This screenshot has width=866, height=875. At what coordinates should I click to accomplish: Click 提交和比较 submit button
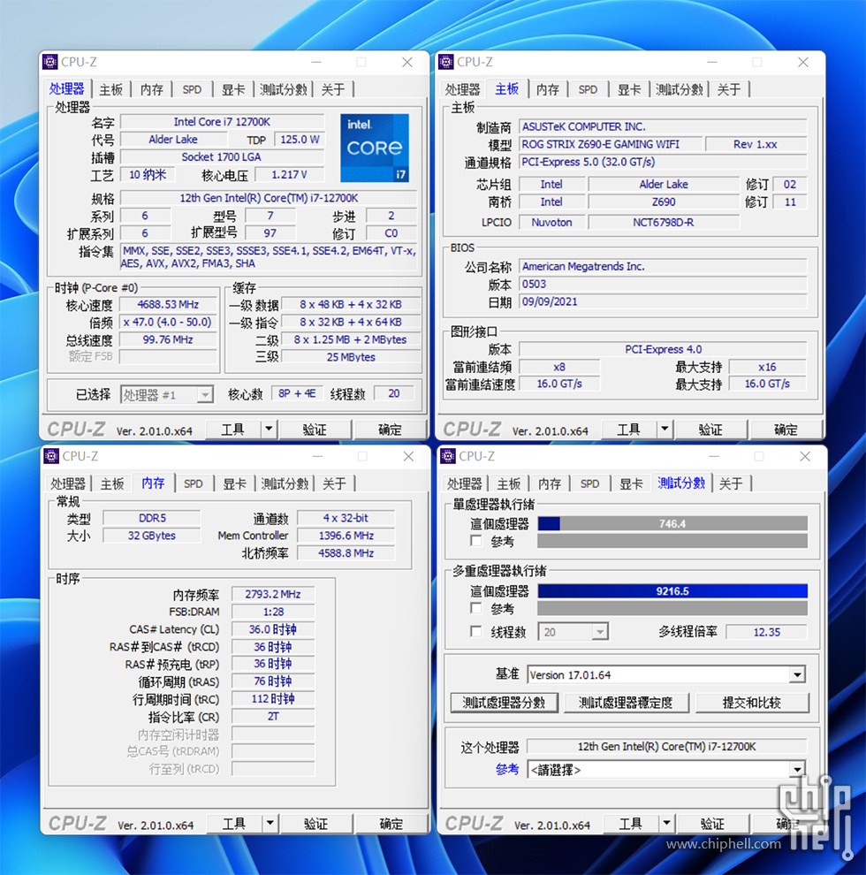(x=752, y=703)
